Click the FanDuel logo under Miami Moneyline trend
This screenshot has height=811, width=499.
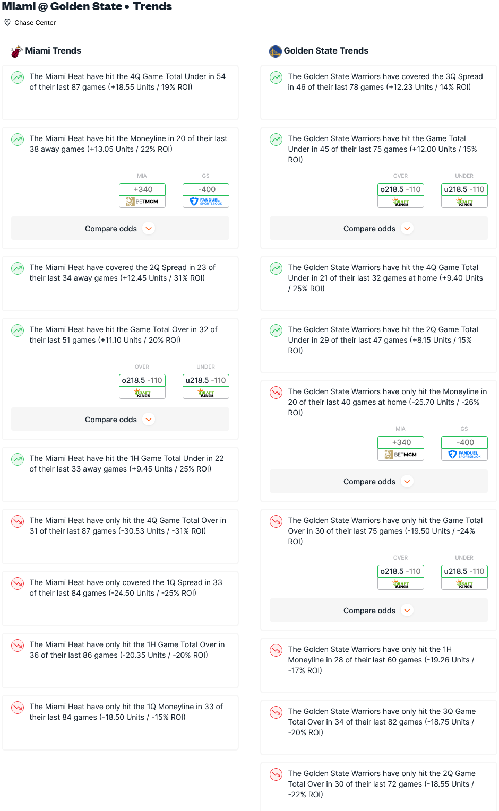[x=206, y=202]
